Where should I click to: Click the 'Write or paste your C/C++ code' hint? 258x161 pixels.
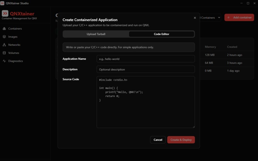pyautogui.click(x=110, y=47)
